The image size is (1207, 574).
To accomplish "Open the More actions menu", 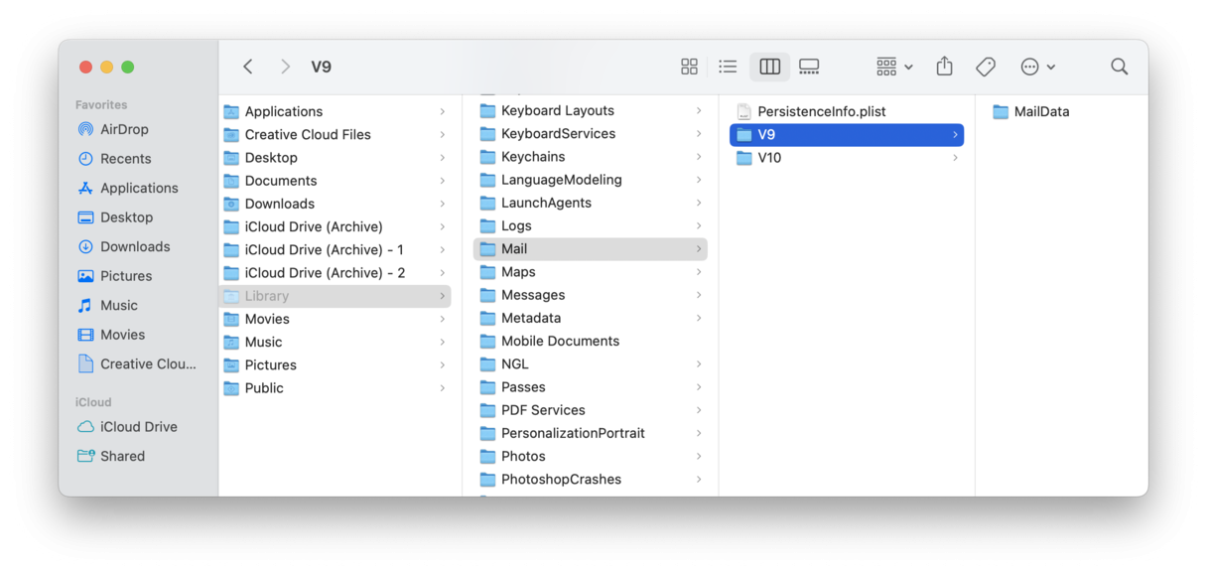I will (x=1037, y=67).
